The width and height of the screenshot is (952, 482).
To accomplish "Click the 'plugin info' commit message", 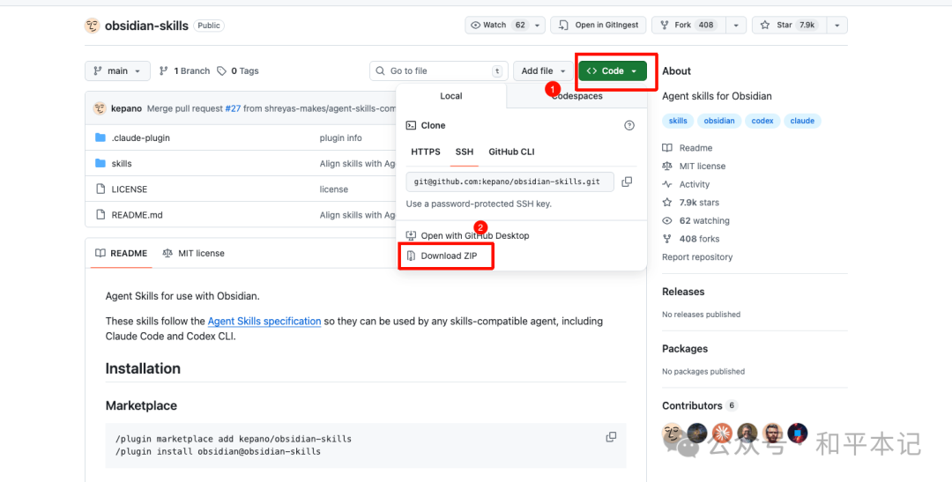I will tap(340, 137).
